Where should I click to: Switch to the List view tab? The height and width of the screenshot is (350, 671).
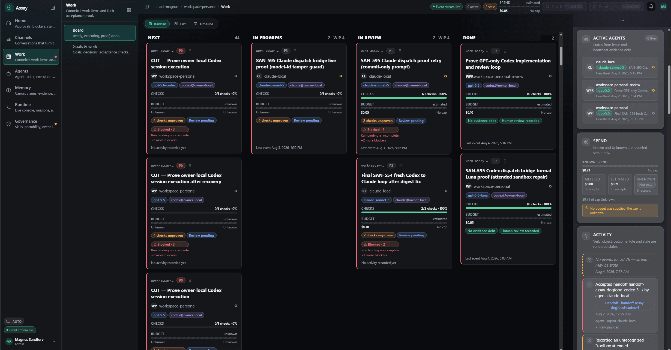coord(180,24)
